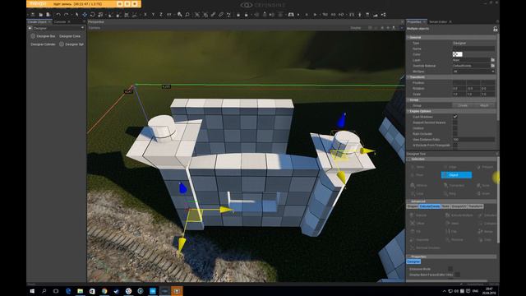The image size is (526, 296).
Task: Toggle the Exclusive Mode checkbox
Action: point(450,269)
